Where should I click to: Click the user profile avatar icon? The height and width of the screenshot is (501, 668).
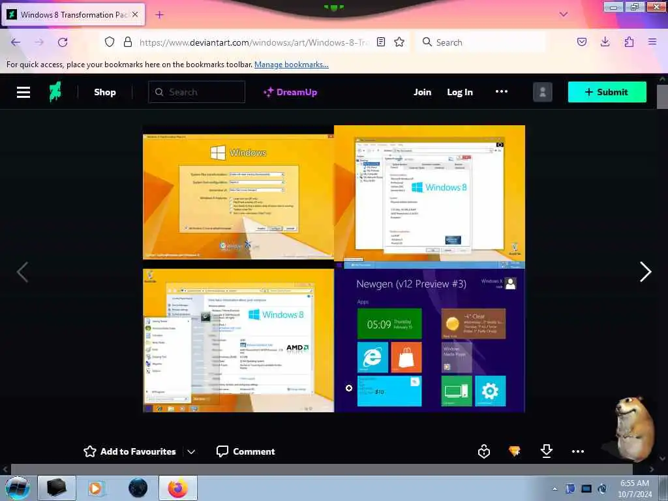[x=542, y=92]
